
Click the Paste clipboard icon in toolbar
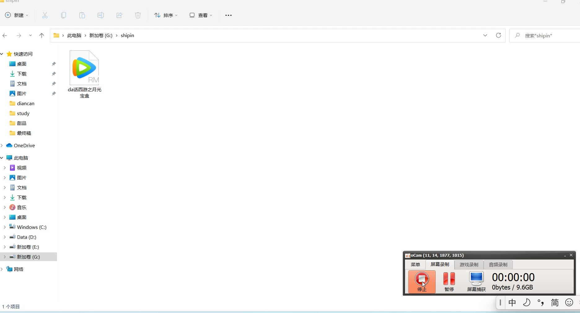coord(82,15)
